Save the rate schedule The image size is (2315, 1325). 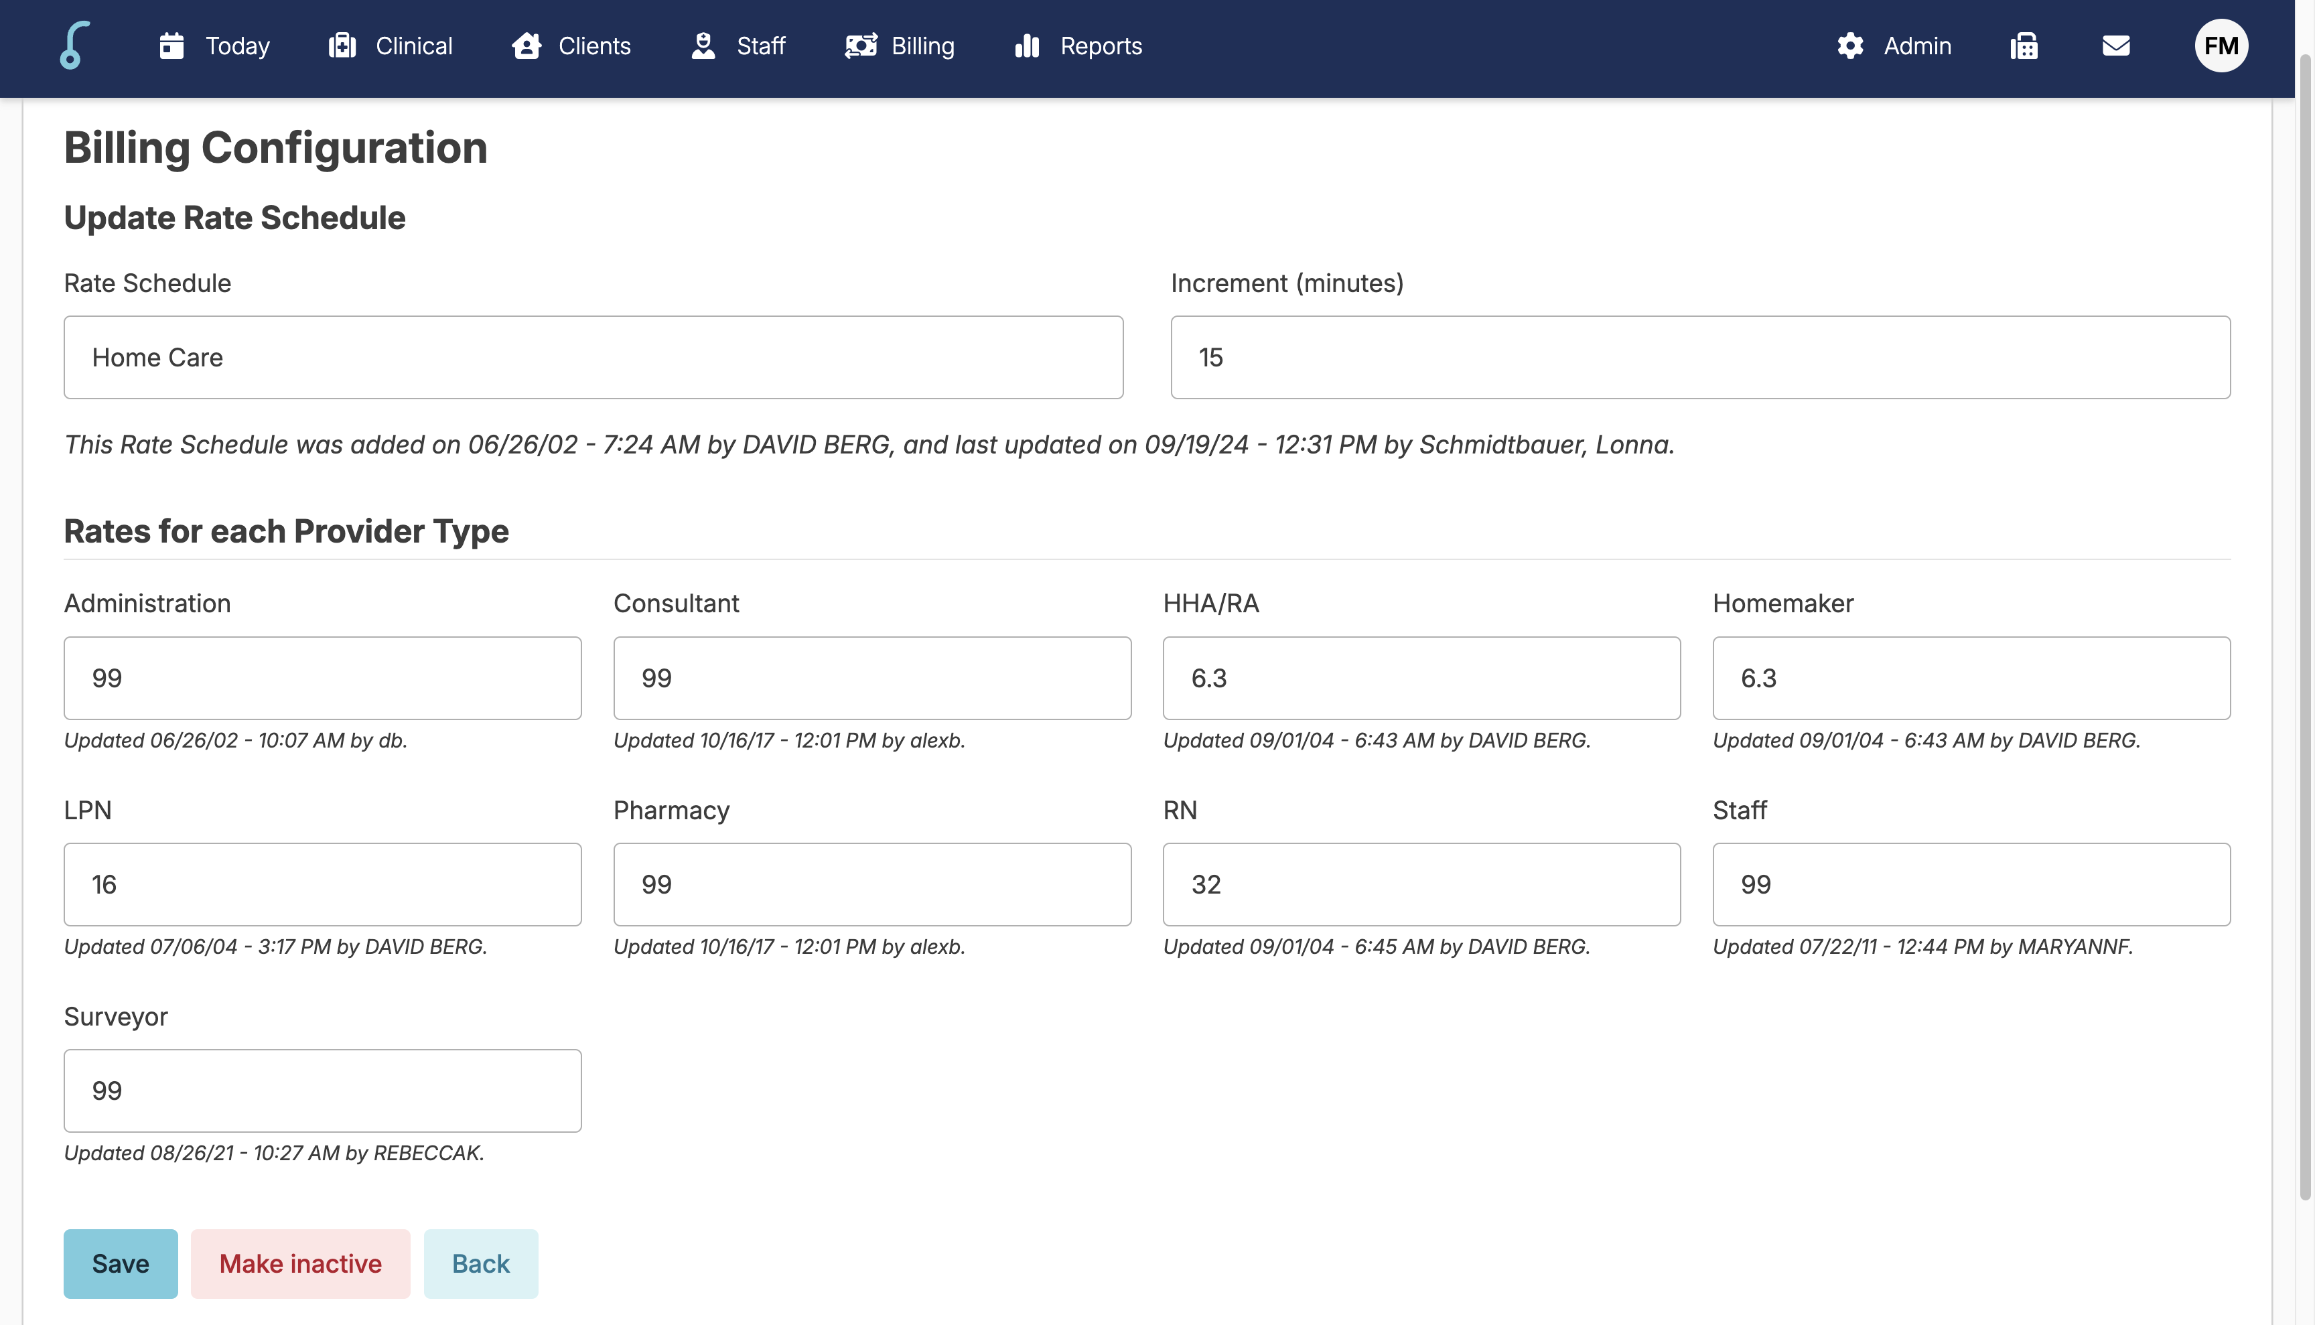click(x=120, y=1263)
